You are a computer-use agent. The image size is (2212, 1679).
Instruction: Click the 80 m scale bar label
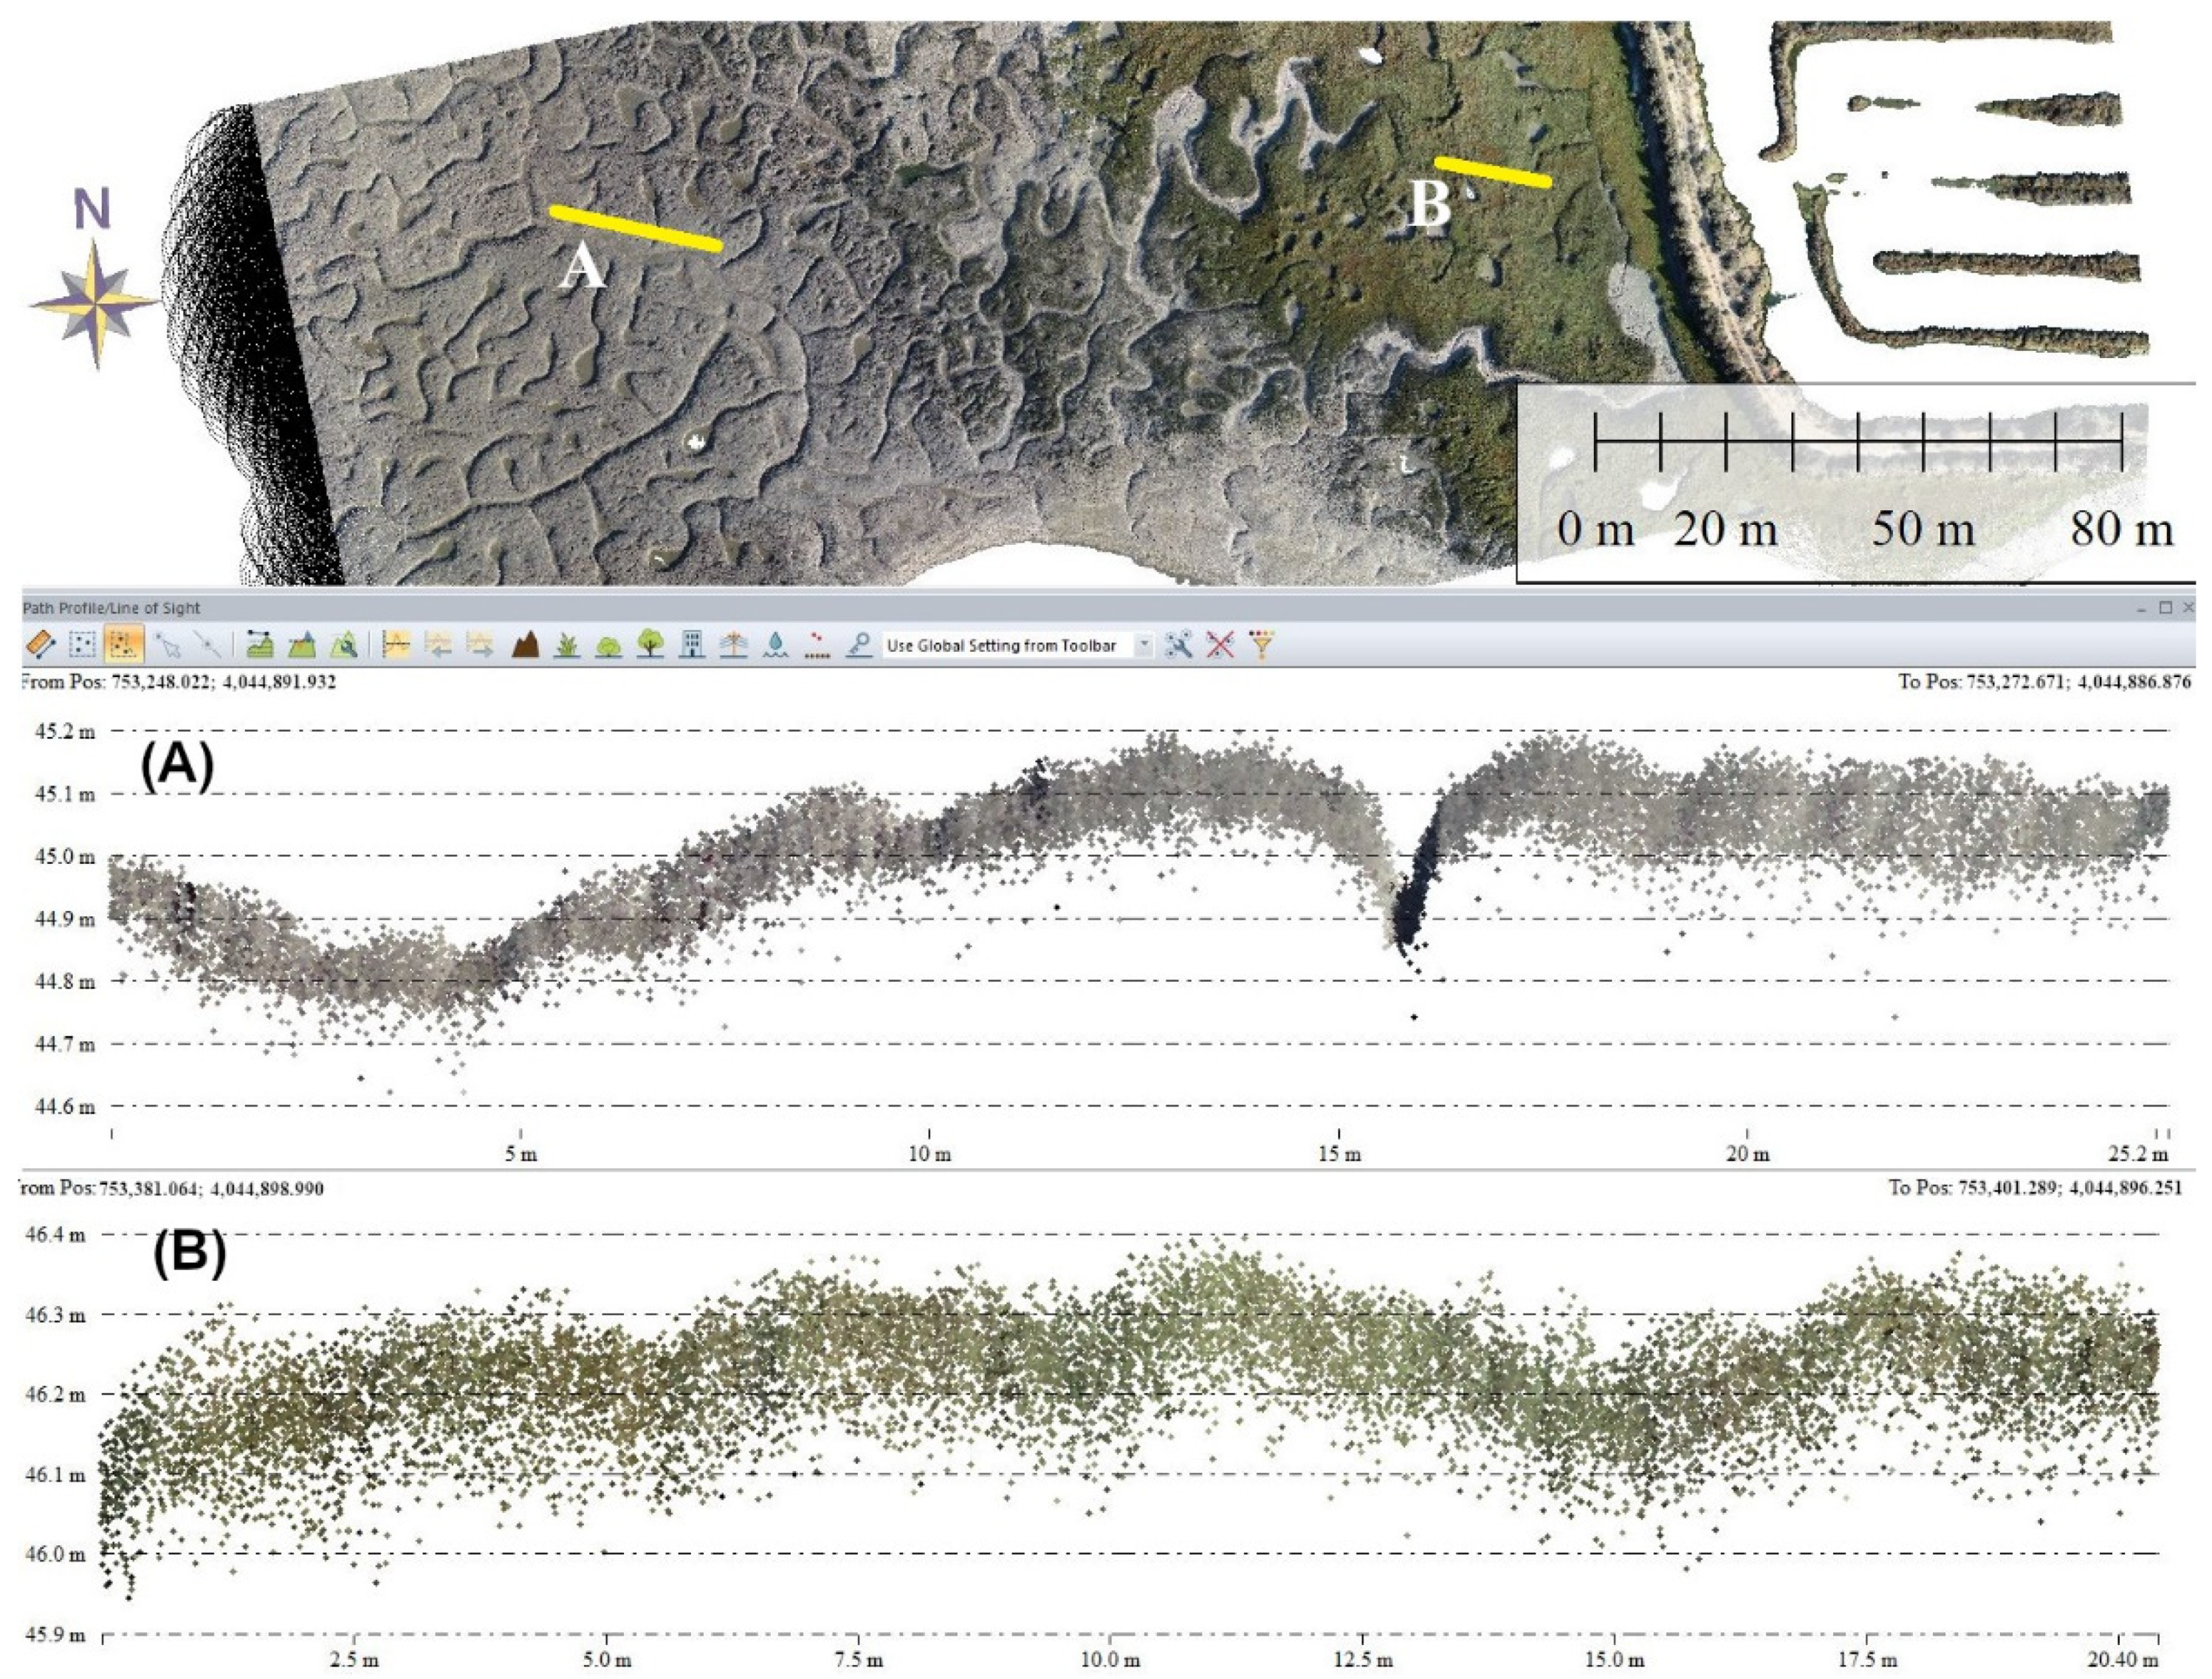click(x=2122, y=528)
